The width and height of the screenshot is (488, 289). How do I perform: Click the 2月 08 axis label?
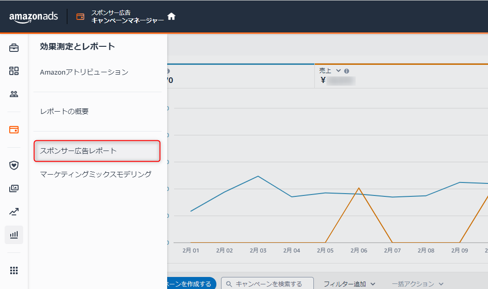pos(426,251)
